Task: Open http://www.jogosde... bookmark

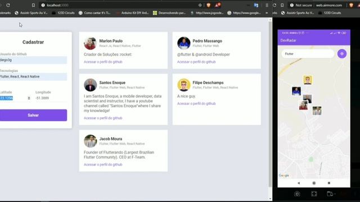Action: coord(207,13)
